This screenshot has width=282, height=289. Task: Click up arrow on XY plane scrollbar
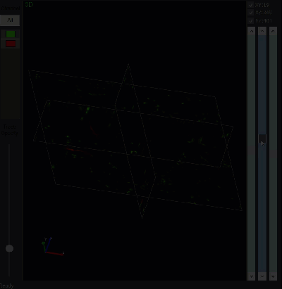tap(251, 31)
